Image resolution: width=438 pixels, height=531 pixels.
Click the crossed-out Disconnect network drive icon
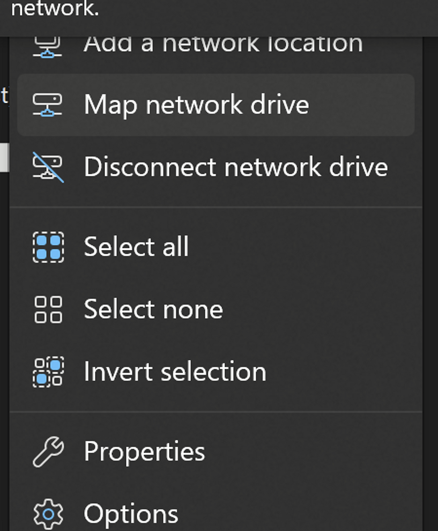(48, 167)
